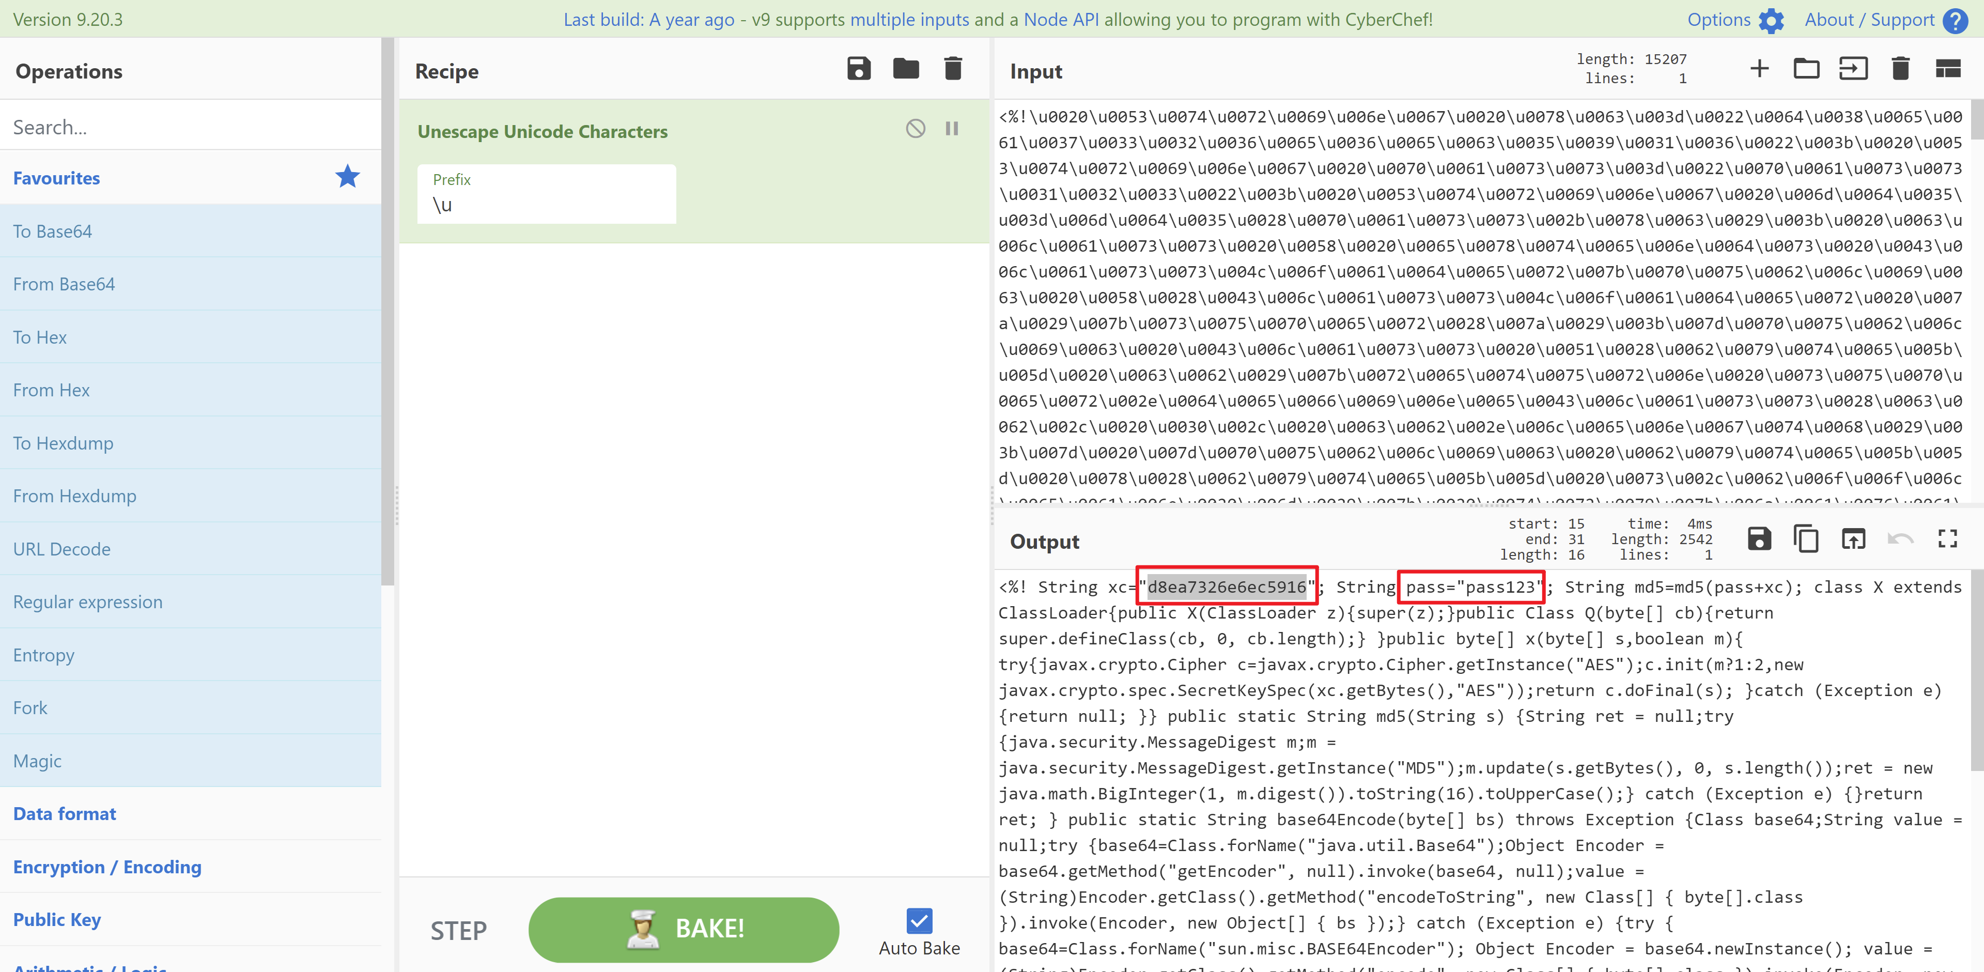
Task: Toggle the Auto Bake checkbox
Action: [x=919, y=920]
